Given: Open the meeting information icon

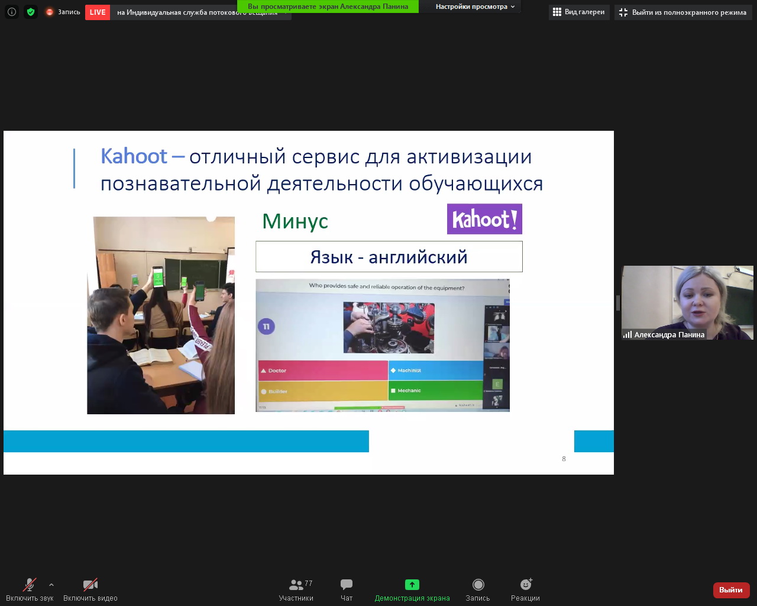Looking at the screenshot, I should [12, 12].
